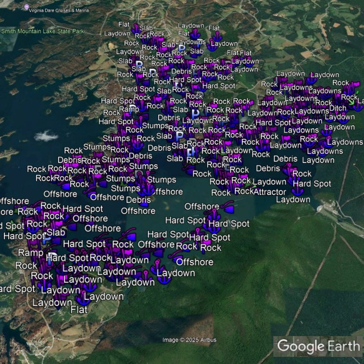Click the Flat label at the bottom

click(79, 310)
